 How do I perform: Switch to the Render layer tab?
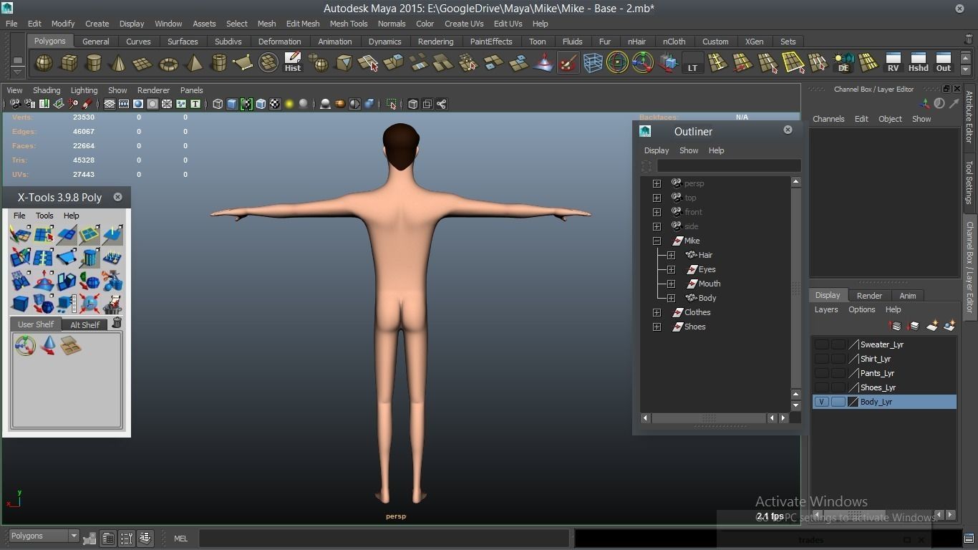(869, 295)
